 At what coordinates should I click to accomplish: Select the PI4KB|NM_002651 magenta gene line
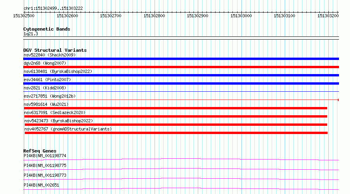[181, 189]
